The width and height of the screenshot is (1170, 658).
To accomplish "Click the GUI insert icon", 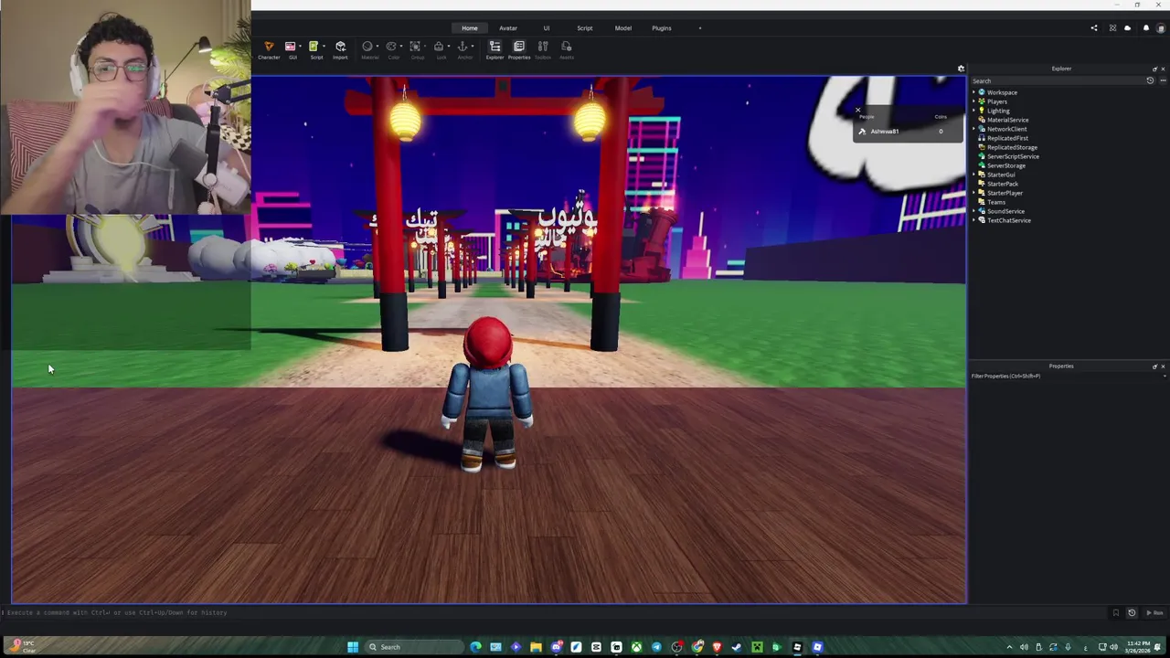I will coord(290,47).
